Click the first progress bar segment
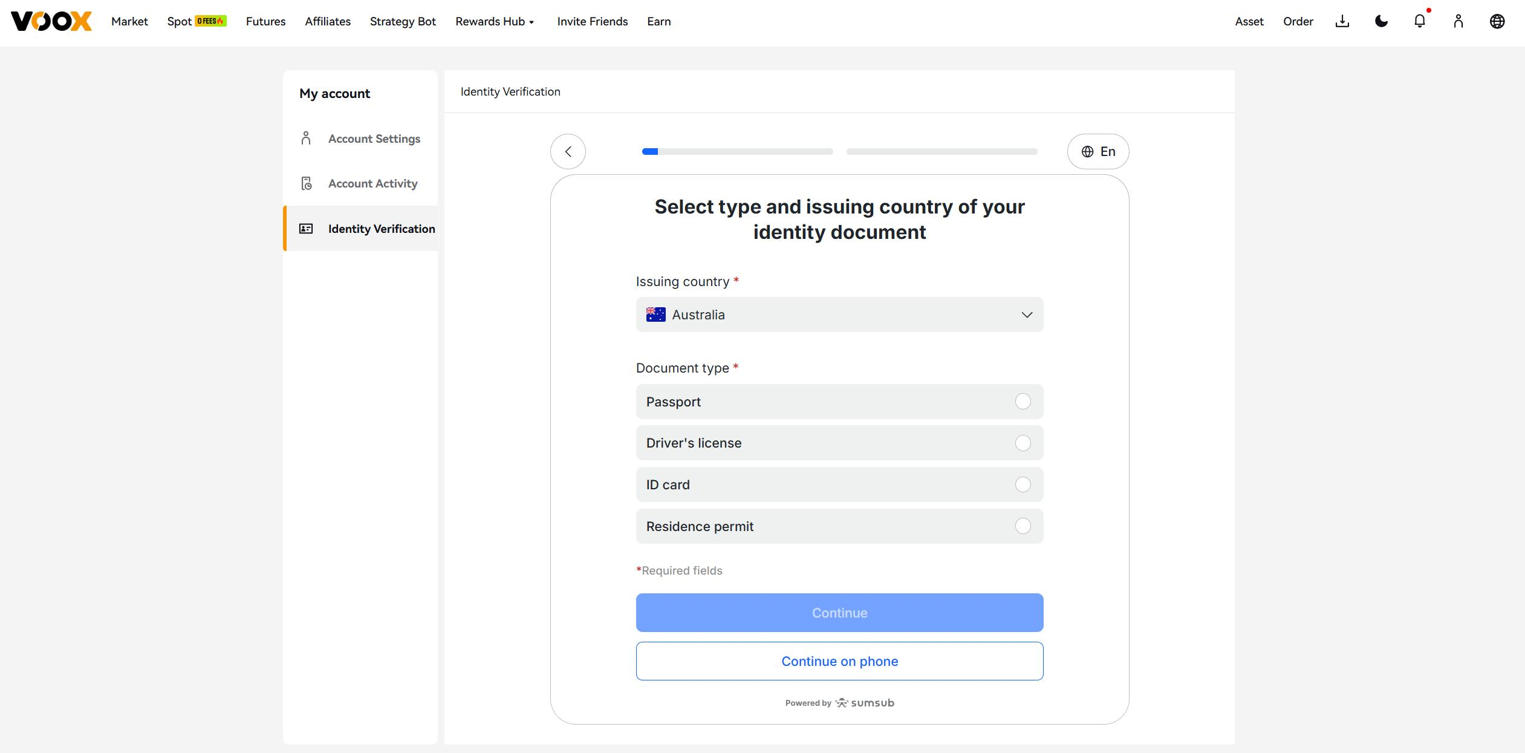The image size is (1525, 753). click(737, 151)
